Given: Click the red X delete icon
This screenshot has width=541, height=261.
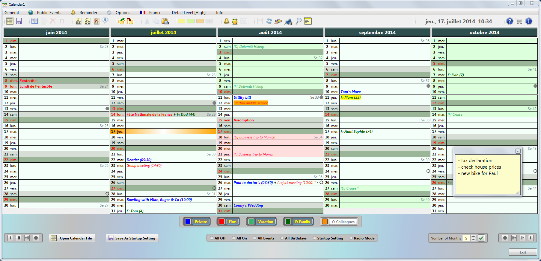Looking at the screenshot, I should pyautogui.click(x=53, y=21).
